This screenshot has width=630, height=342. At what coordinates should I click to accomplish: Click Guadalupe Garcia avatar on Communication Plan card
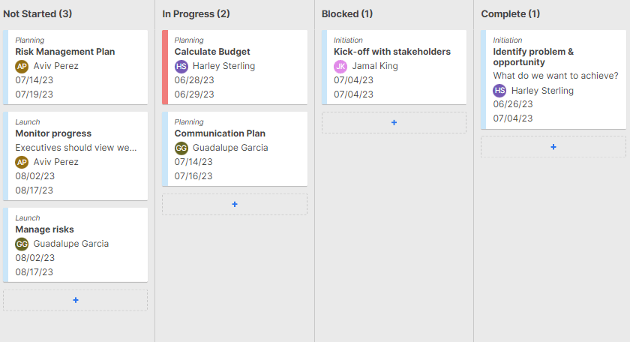(x=181, y=148)
